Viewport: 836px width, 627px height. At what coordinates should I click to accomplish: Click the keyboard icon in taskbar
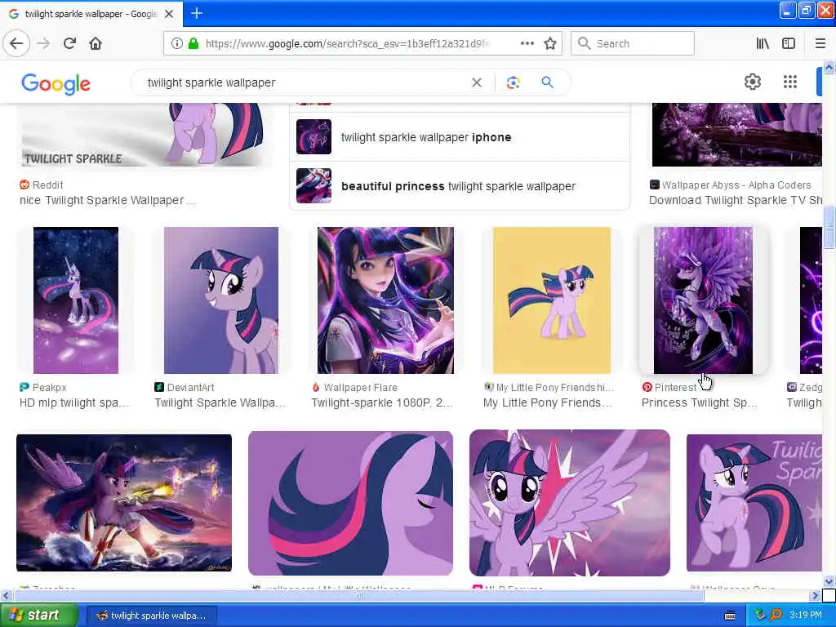[x=730, y=616]
